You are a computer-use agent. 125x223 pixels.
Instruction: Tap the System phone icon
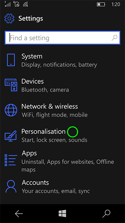click(11, 60)
